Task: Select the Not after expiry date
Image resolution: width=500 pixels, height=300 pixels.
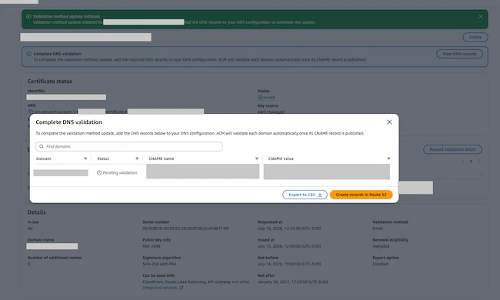Action: pos(293,282)
